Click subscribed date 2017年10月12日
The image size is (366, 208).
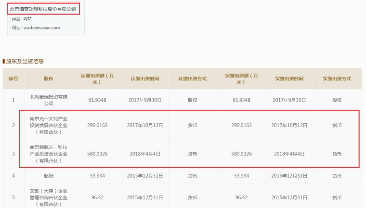tap(145, 125)
